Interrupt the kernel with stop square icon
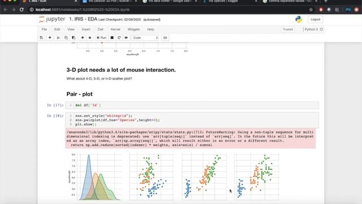The image size is (362, 204). 112,38
